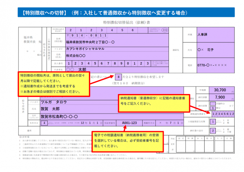The image size is (244, 172).
Task: Click the 固定 column header
Action: pyautogui.click(x=181, y=138)
